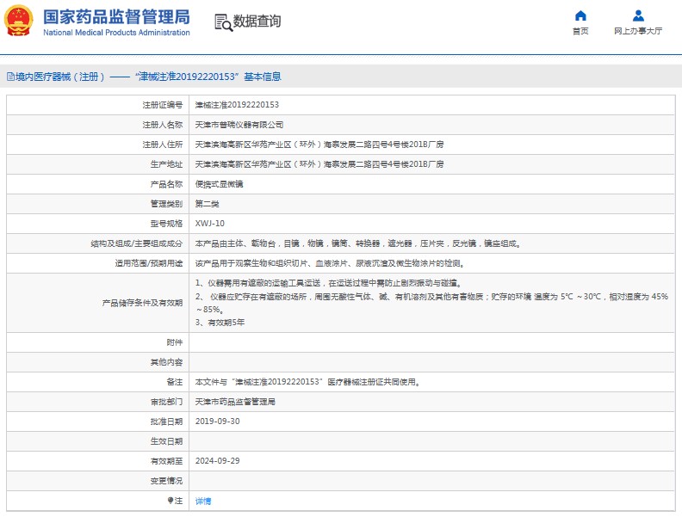Click the 首页 home house icon
The height and width of the screenshot is (517, 682).
(580, 15)
